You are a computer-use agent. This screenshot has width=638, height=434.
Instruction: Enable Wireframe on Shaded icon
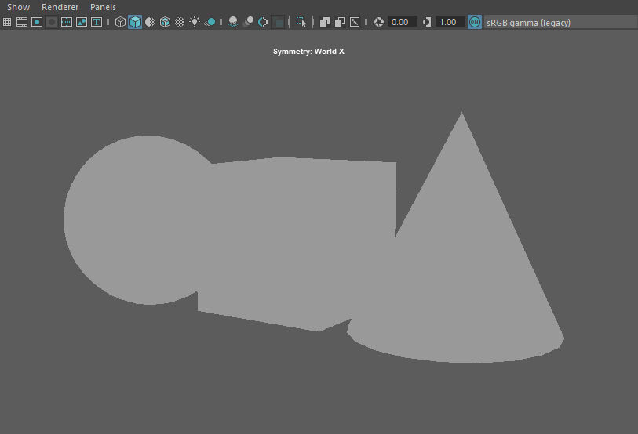pos(166,22)
